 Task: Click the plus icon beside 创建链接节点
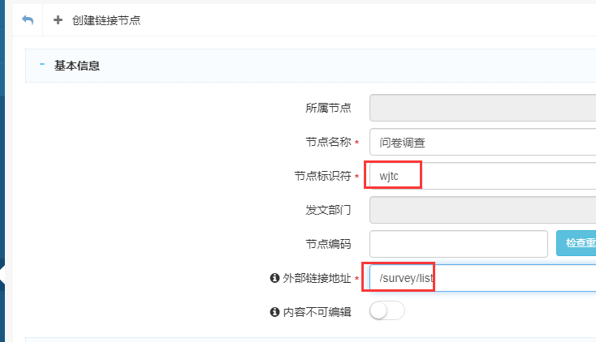click(x=58, y=20)
